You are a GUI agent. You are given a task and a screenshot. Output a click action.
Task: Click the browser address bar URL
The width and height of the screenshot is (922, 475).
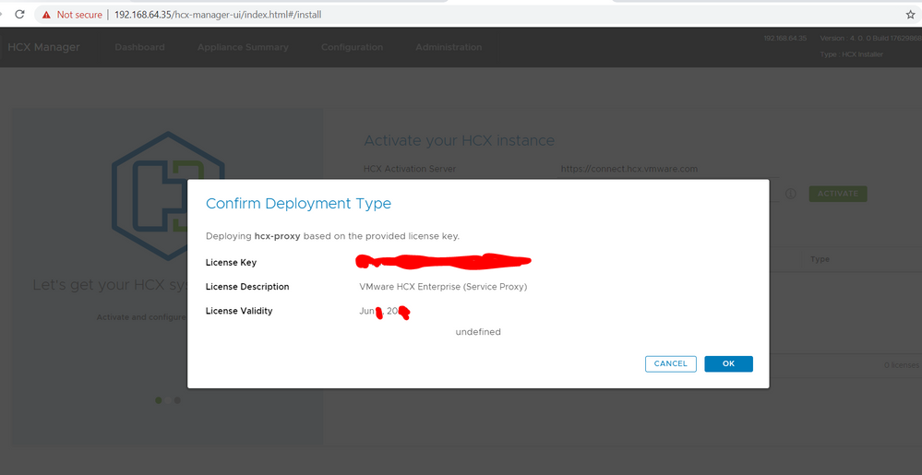point(218,15)
